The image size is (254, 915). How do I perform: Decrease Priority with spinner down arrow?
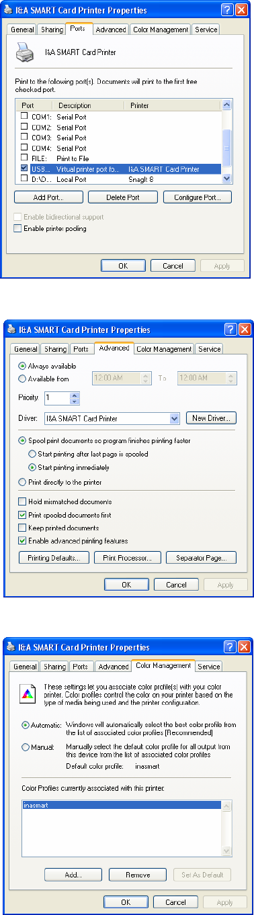point(75,401)
